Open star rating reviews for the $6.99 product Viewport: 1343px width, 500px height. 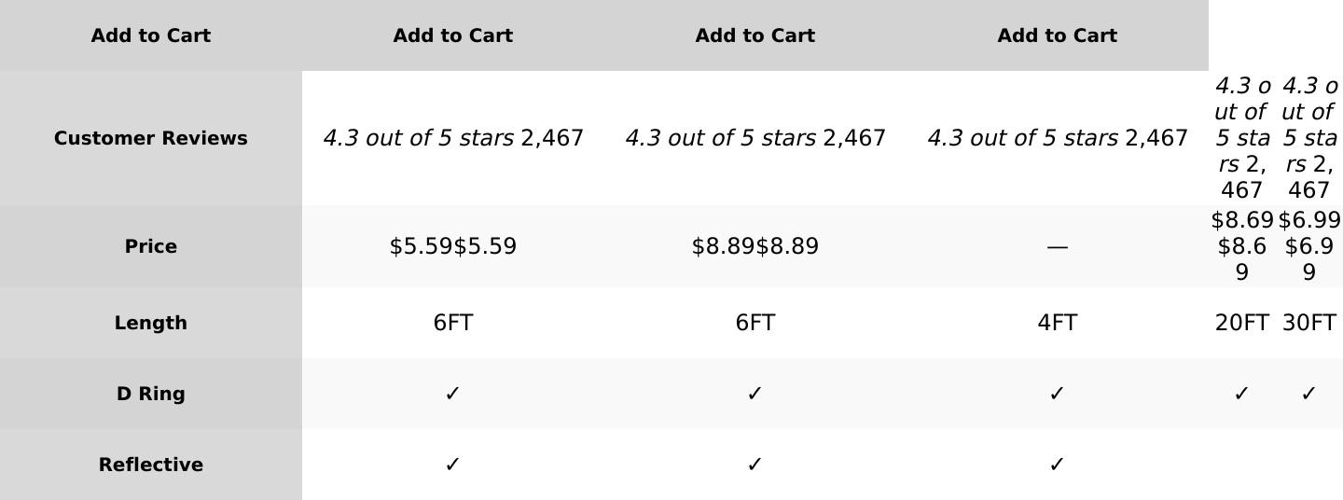[1308, 125]
